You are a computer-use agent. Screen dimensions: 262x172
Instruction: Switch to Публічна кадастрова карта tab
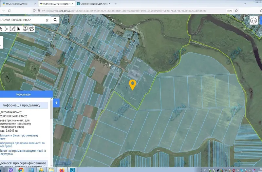[x=57, y=4]
